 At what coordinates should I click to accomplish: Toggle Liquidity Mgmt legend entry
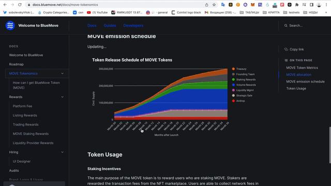[x=243, y=90]
